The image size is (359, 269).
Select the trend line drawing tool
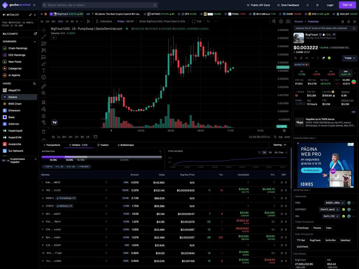coord(44,37)
